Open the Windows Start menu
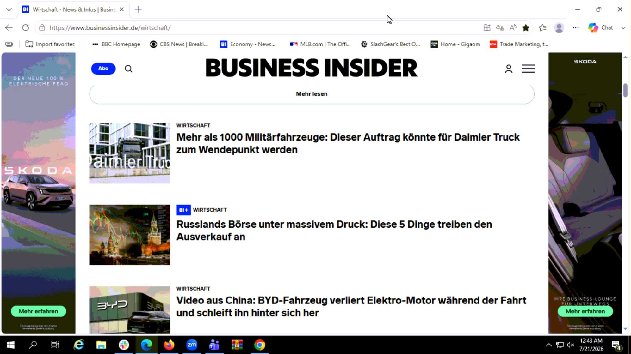Image resolution: width=631 pixels, height=354 pixels. tap(11, 345)
